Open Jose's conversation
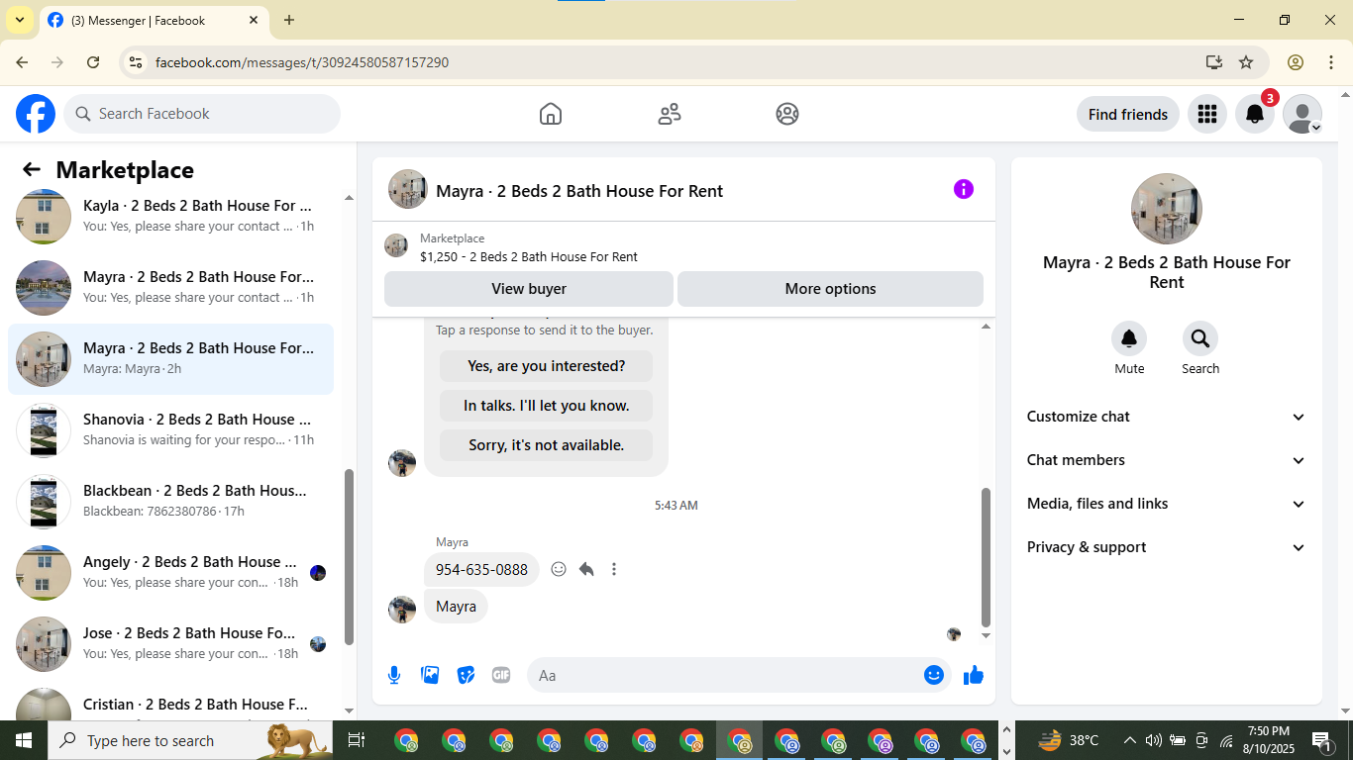1353x760 pixels. tap(171, 643)
